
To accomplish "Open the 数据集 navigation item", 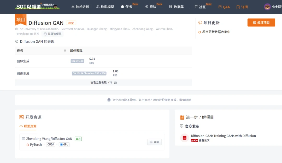I will pos(177,7).
